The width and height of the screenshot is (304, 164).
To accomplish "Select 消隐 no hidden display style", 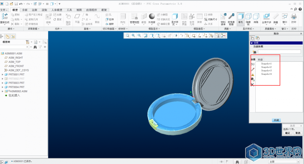I will coord(256,19).
